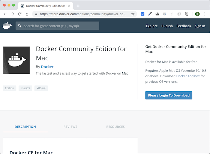This screenshot has height=154, width=210.
Task: Click the large Docker whale product image
Action: point(16,60)
